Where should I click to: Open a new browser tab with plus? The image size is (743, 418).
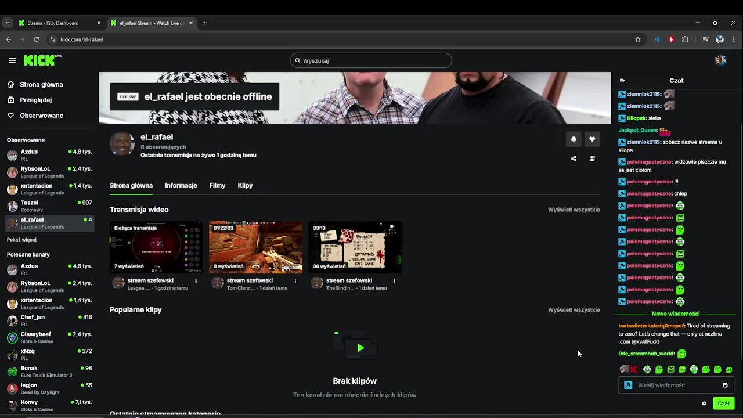coord(204,23)
